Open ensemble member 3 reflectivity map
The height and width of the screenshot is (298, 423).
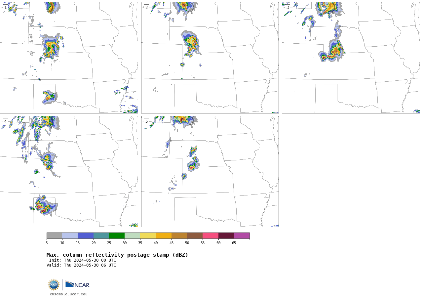pyautogui.click(x=351, y=58)
